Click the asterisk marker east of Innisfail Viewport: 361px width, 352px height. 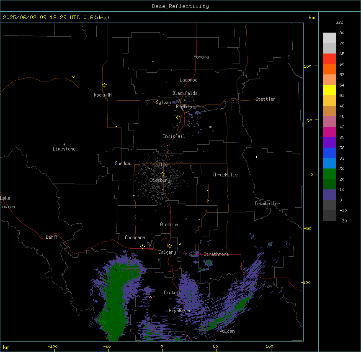210,127
